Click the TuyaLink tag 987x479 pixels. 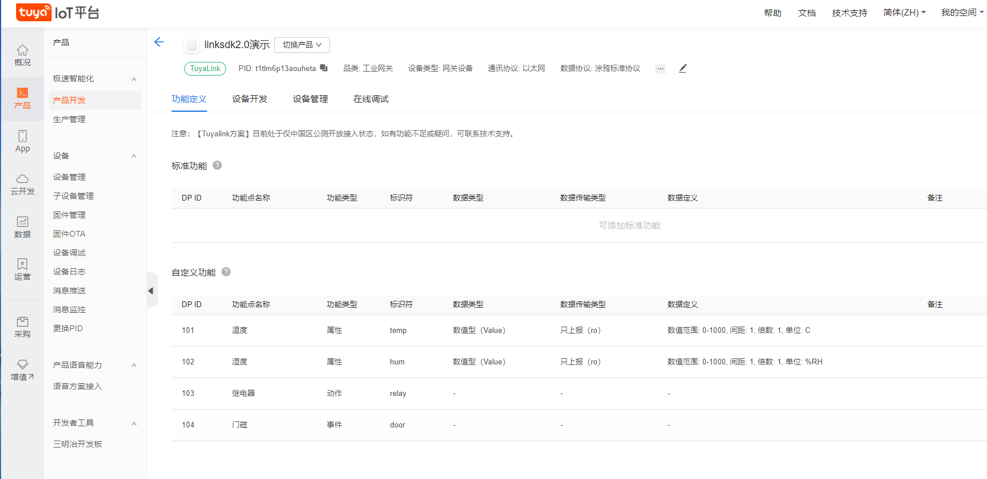click(x=205, y=68)
